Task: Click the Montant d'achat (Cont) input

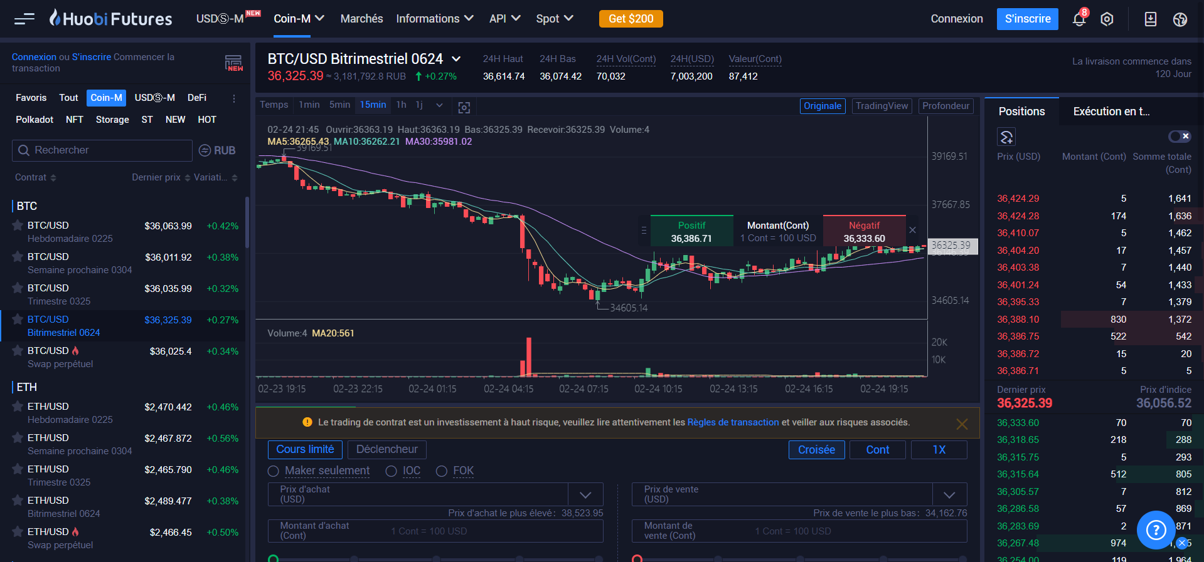Action: click(x=435, y=531)
